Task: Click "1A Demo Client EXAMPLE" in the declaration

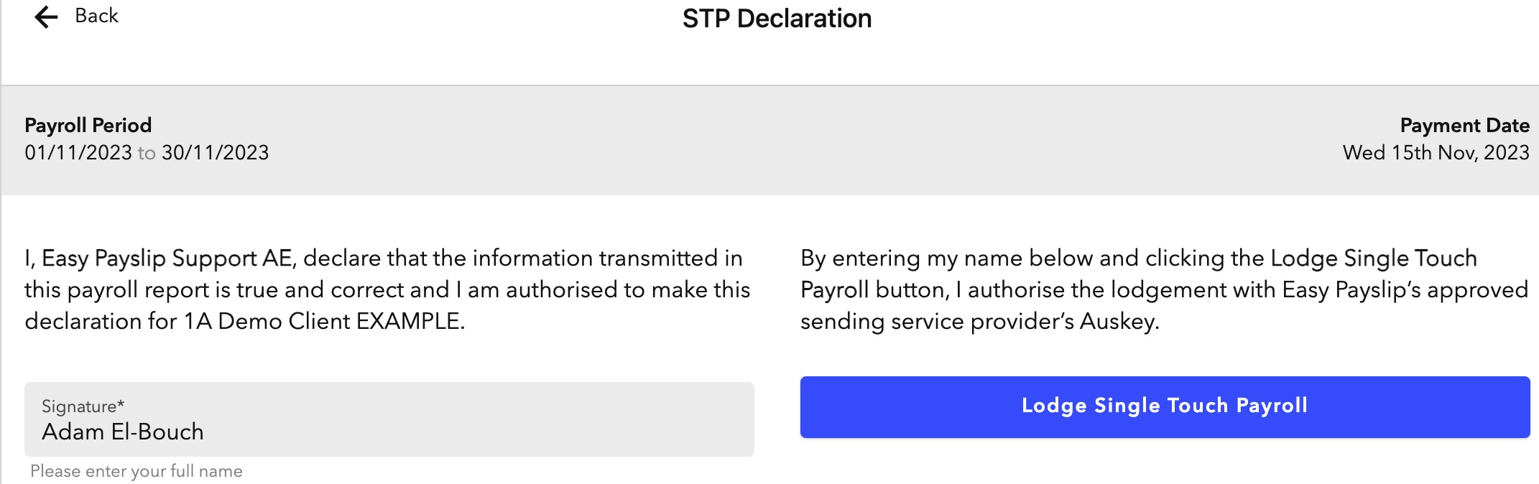Action: coord(322,321)
